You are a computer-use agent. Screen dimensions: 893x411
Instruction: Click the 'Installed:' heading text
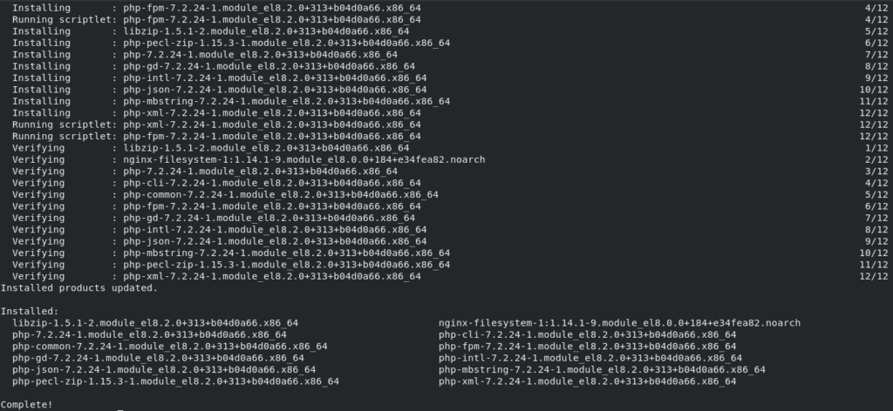pyautogui.click(x=30, y=311)
